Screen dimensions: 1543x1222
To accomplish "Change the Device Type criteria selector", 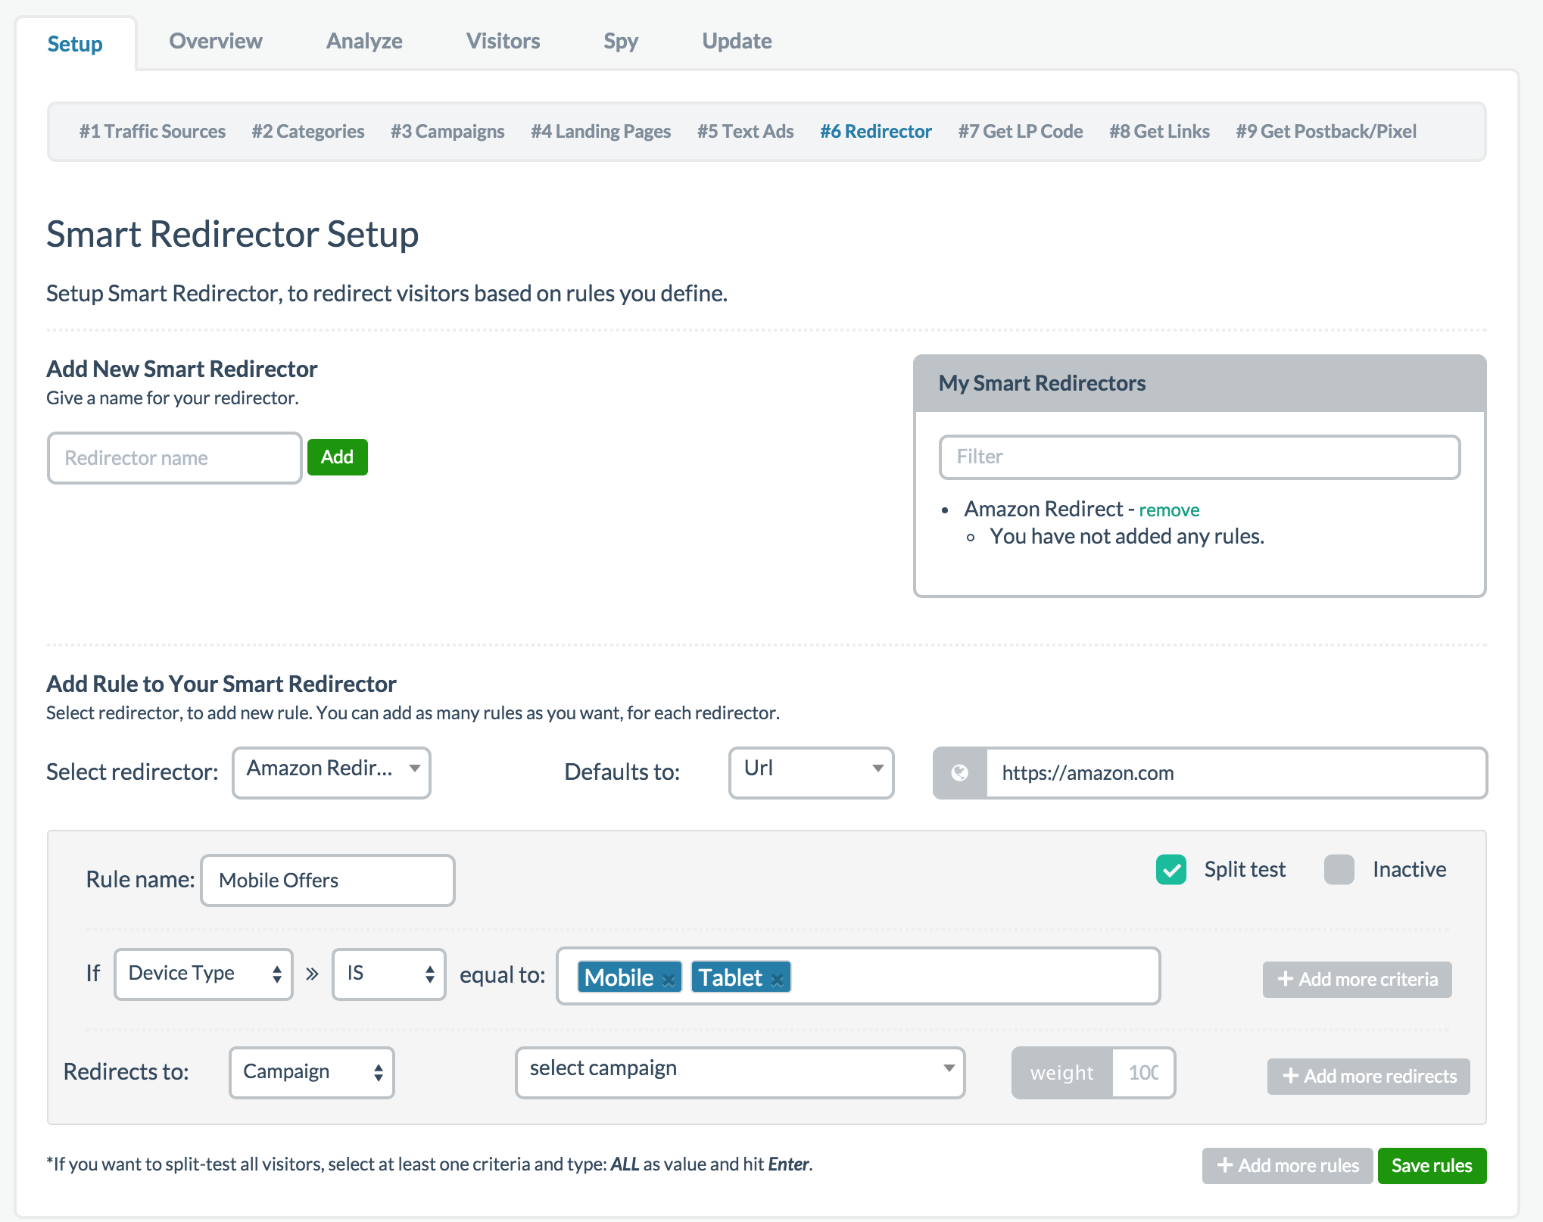I will (203, 974).
